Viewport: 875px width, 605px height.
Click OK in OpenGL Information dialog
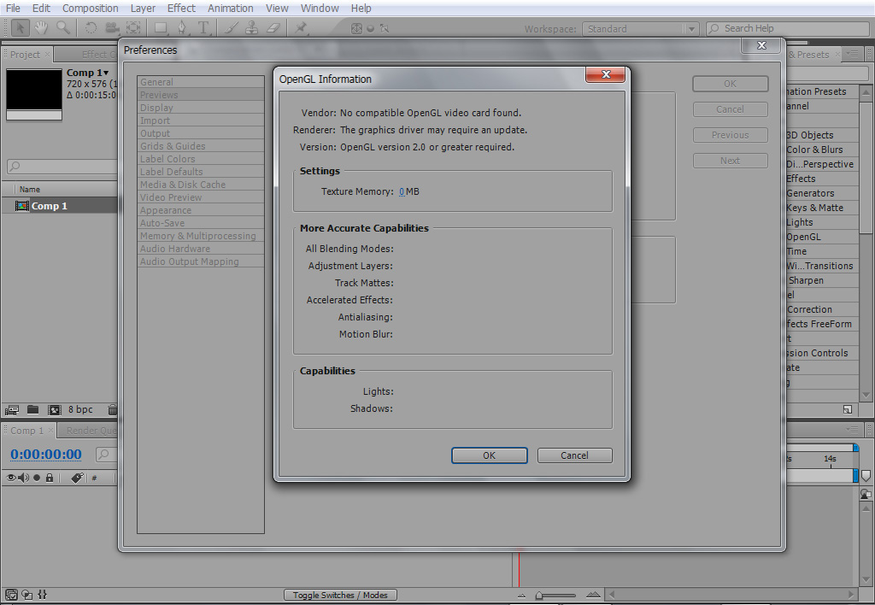tap(490, 455)
